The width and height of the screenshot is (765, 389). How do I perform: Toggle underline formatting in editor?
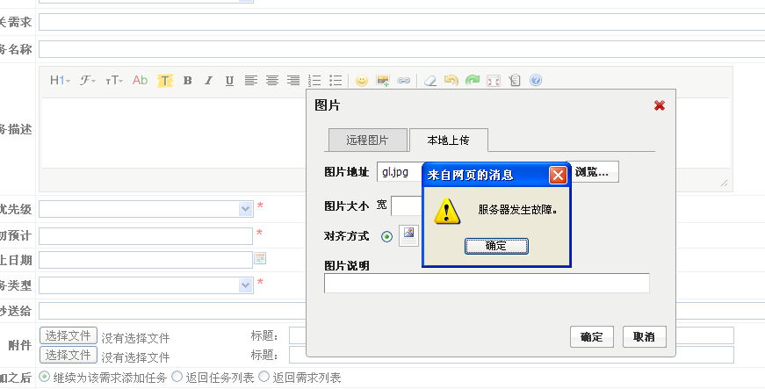coord(229,81)
